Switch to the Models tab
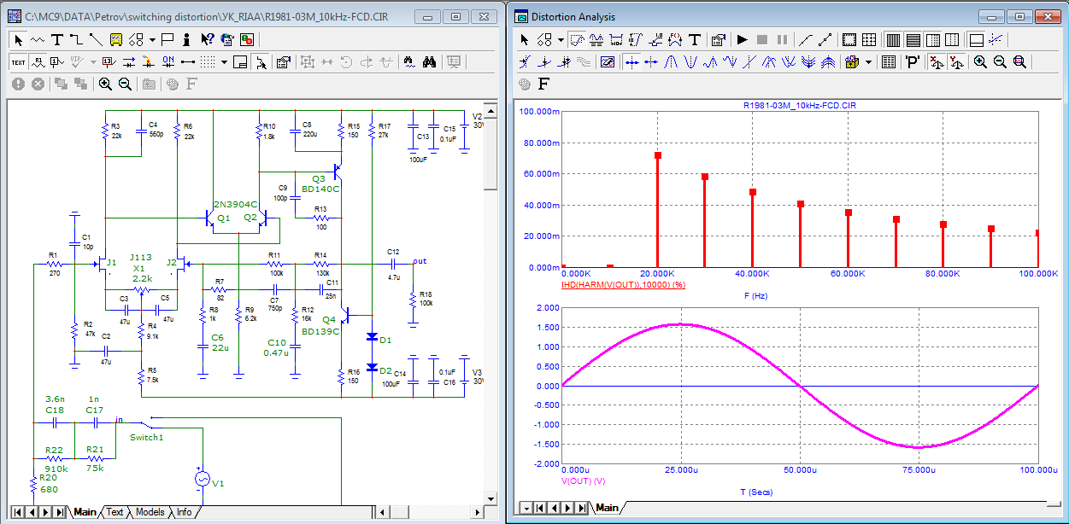This screenshot has width=1069, height=524. (x=150, y=512)
